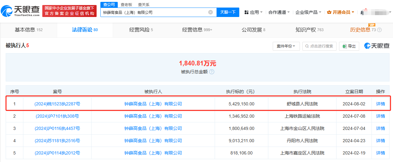Open 详情 for the 舒城县人民法院 row
This screenshot has width=393, height=162.
coord(380,104)
